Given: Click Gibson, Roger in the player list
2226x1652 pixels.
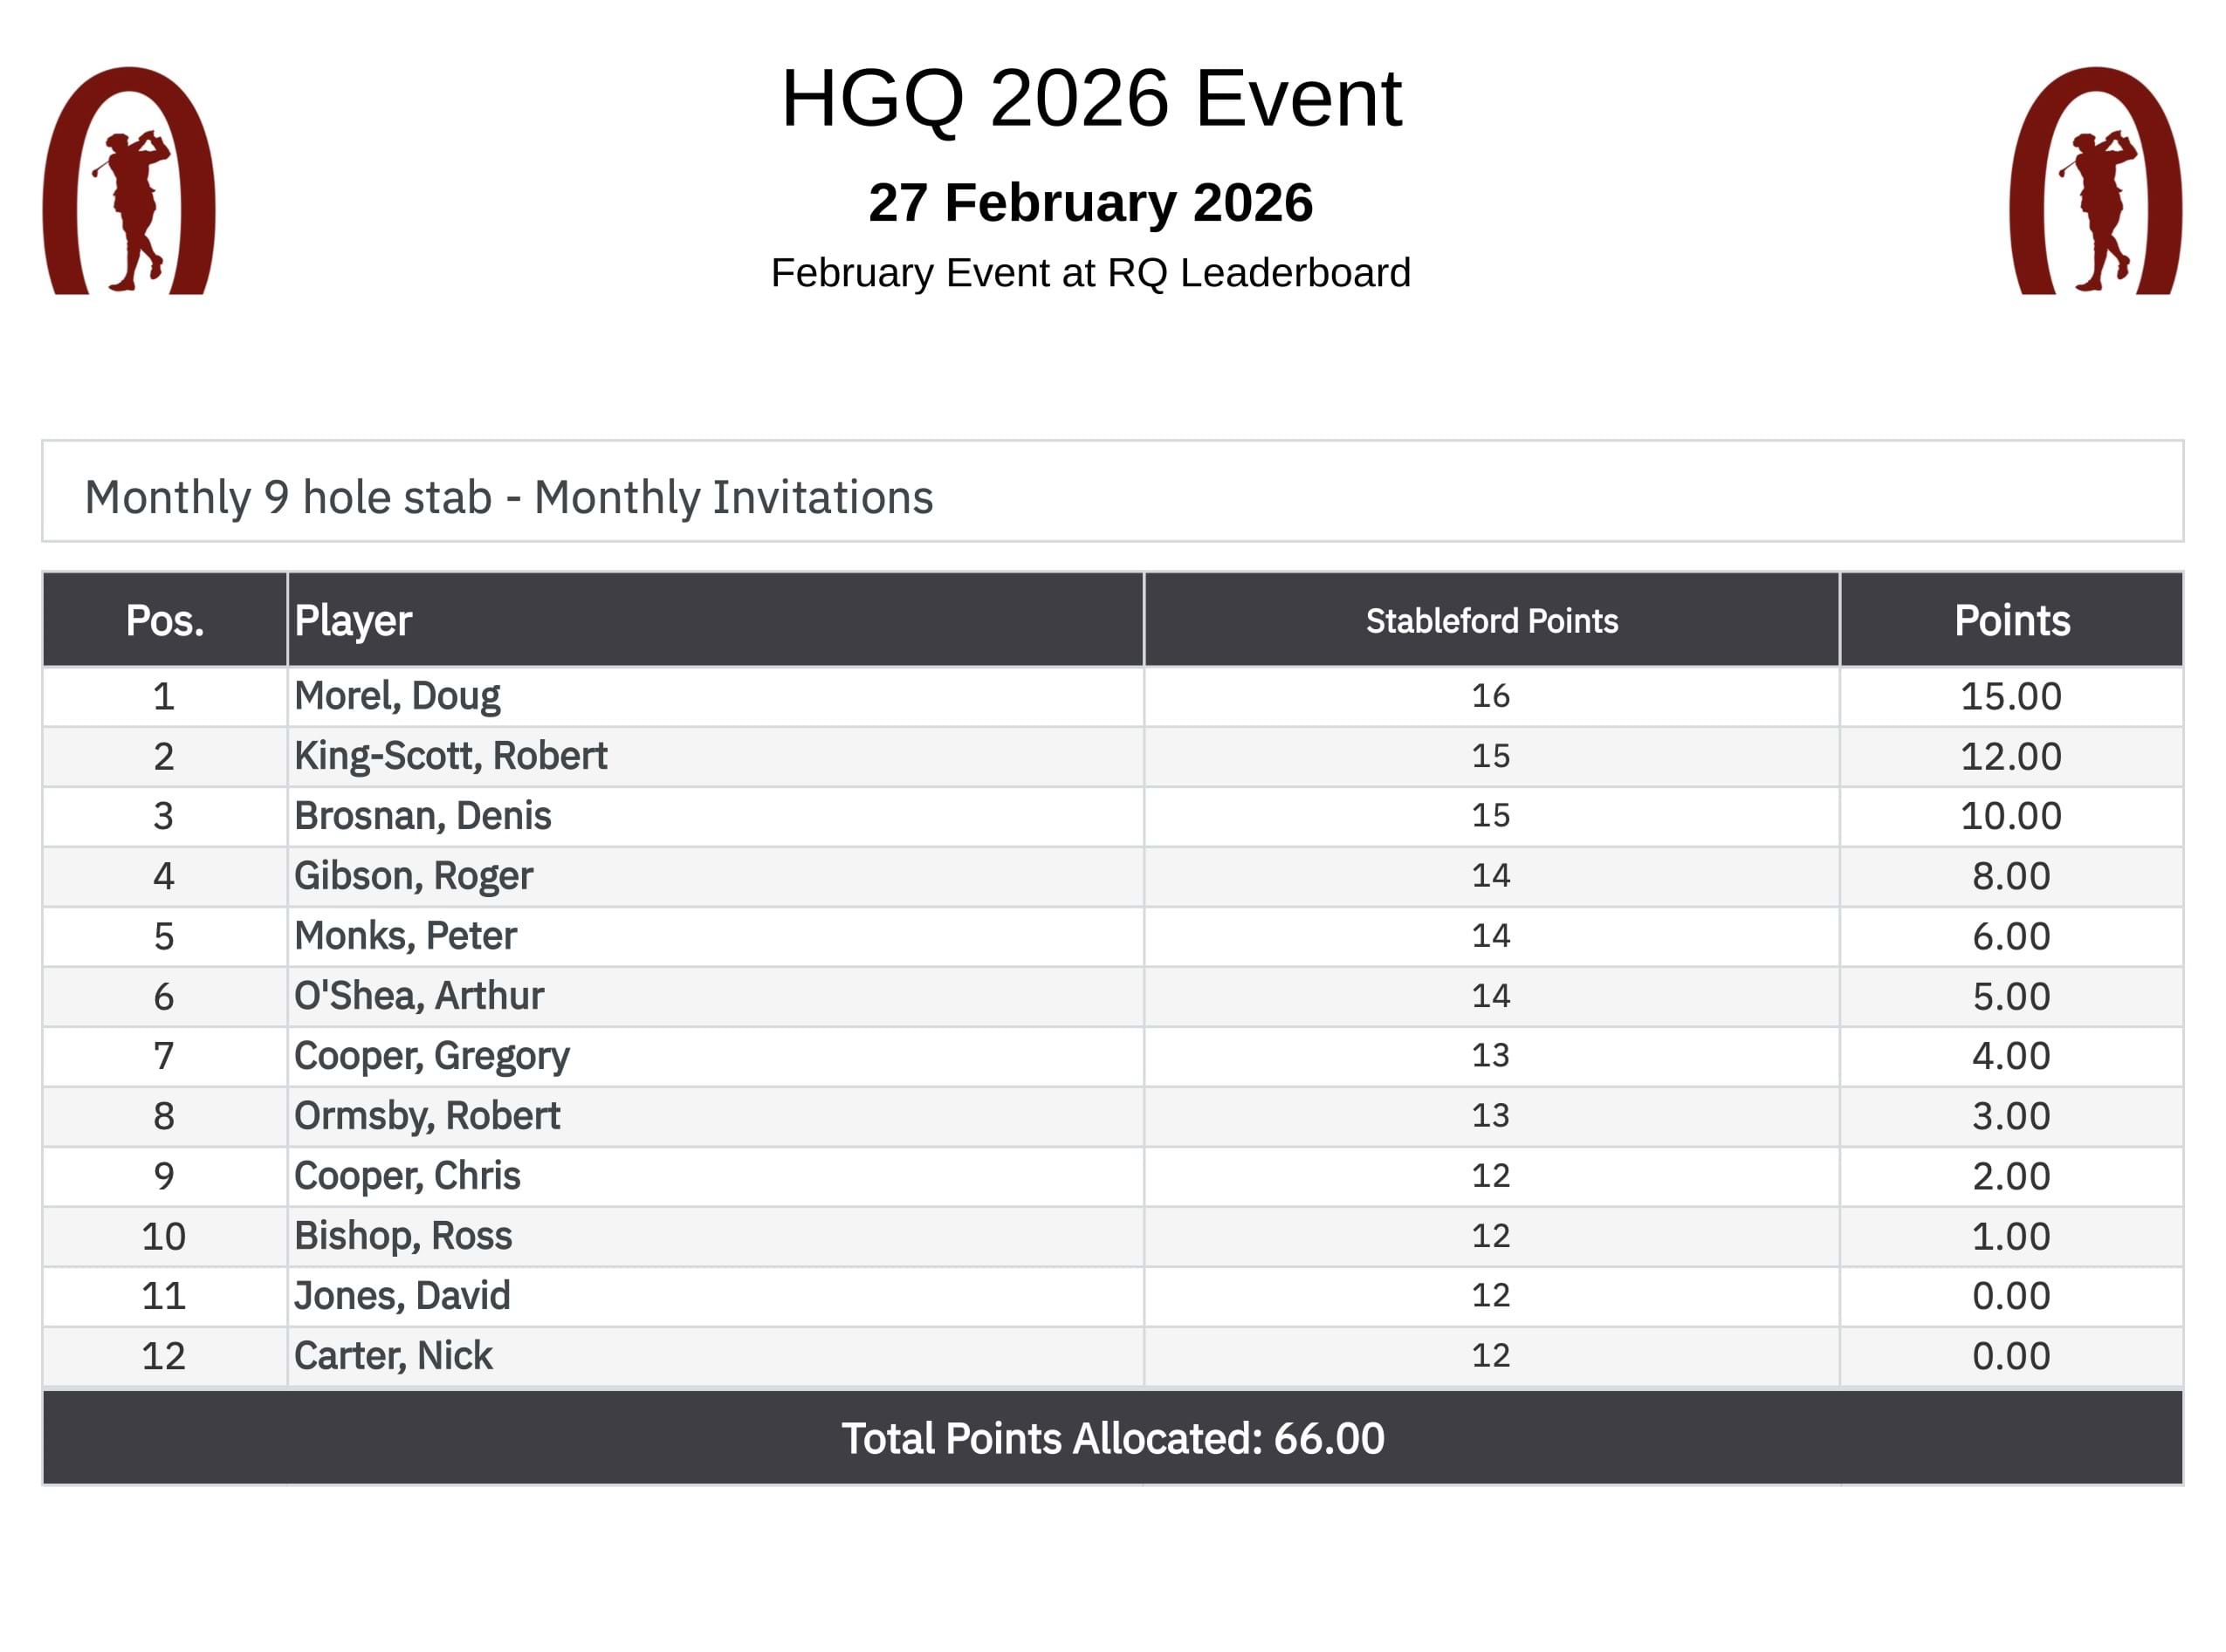Looking at the screenshot, I should point(413,876).
